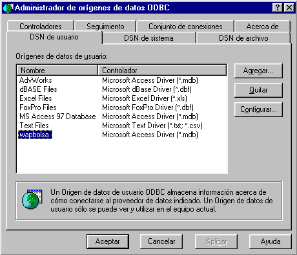Select the wapbolsa data source
The image size is (297, 255).
[x=35, y=135]
